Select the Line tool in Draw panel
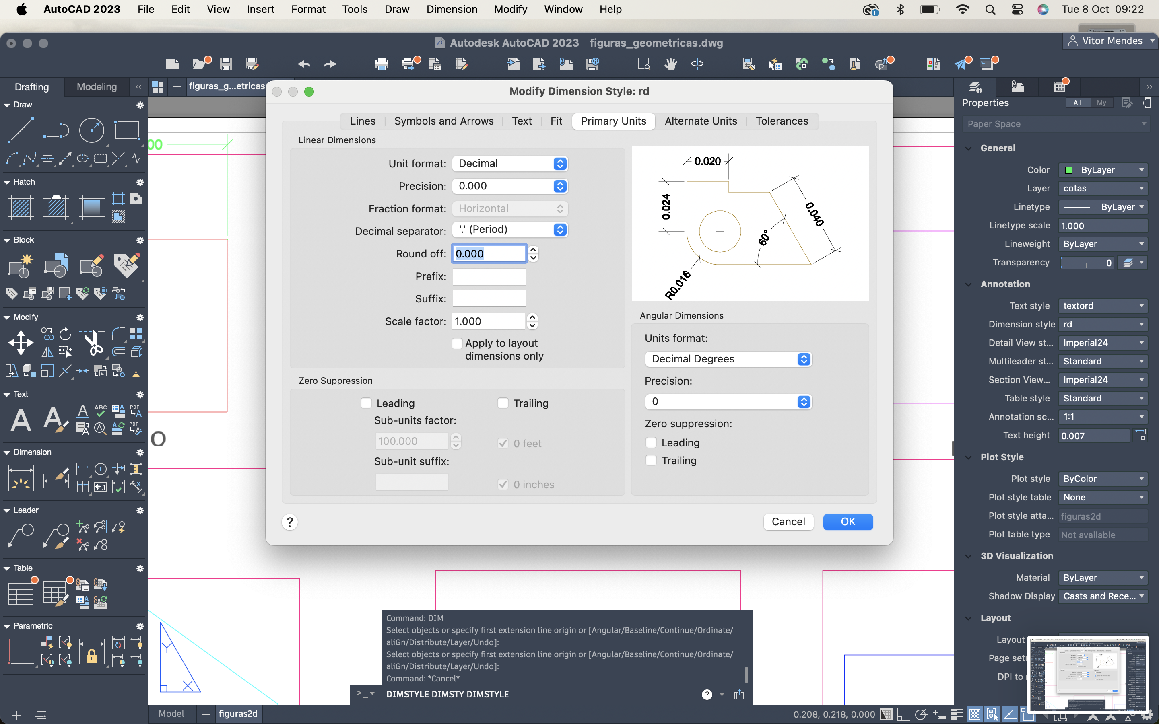This screenshot has width=1159, height=724. [21, 130]
